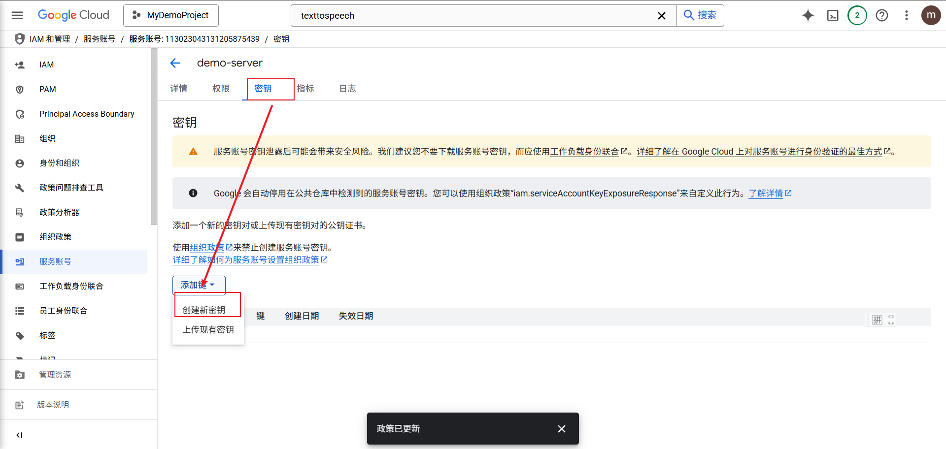Dismiss the 政策已更新 toast notification
Viewport: 946px width, 449px height.
pyautogui.click(x=561, y=428)
